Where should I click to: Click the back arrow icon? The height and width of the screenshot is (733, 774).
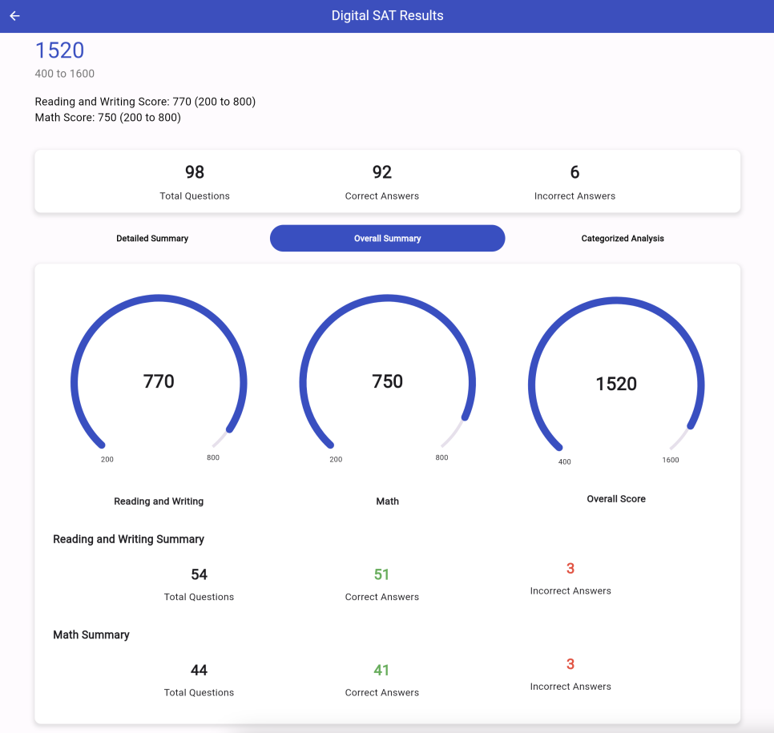click(x=14, y=16)
